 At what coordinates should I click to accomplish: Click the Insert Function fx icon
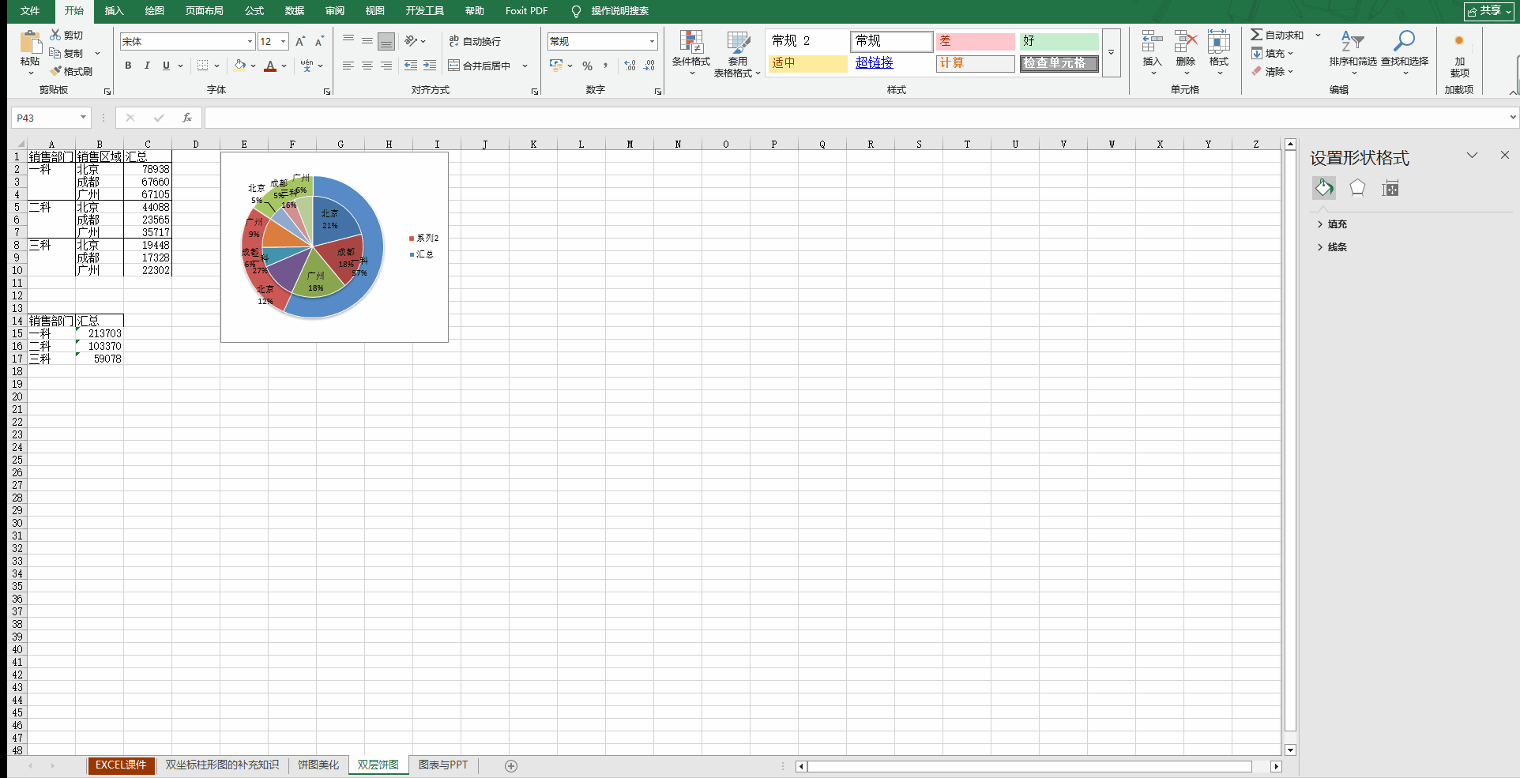coord(187,118)
